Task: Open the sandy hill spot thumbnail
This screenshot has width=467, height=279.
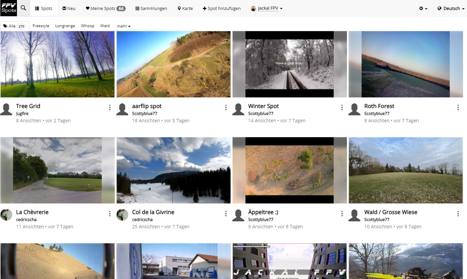Action: [57, 261]
